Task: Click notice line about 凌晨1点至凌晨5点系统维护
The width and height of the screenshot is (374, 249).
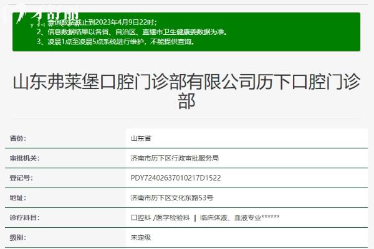Action: tap(116, 42)
